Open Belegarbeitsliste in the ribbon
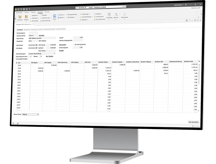216x164 pixels. point(72,15)
